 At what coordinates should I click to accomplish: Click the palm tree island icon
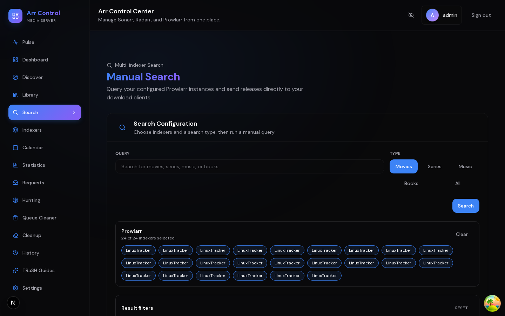pos(492,303)
